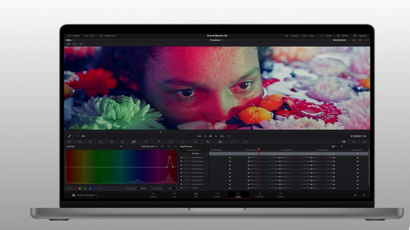Open the Lightbox view

tap(360, 36)
